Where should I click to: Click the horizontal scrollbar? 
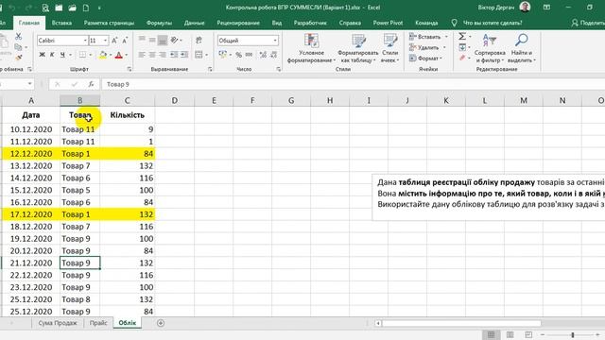pos(461,323)
